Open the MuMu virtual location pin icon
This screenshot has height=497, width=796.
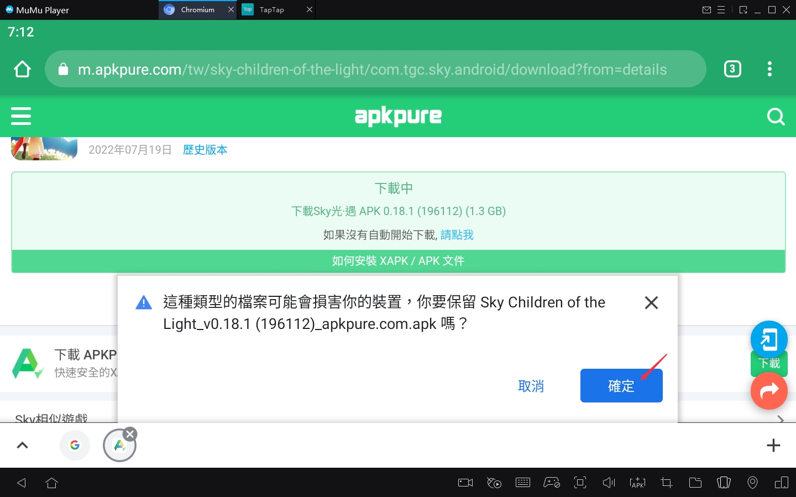pos(753,483)
